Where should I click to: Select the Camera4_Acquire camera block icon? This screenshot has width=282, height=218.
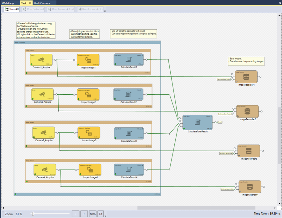click(x=45, y=170)
